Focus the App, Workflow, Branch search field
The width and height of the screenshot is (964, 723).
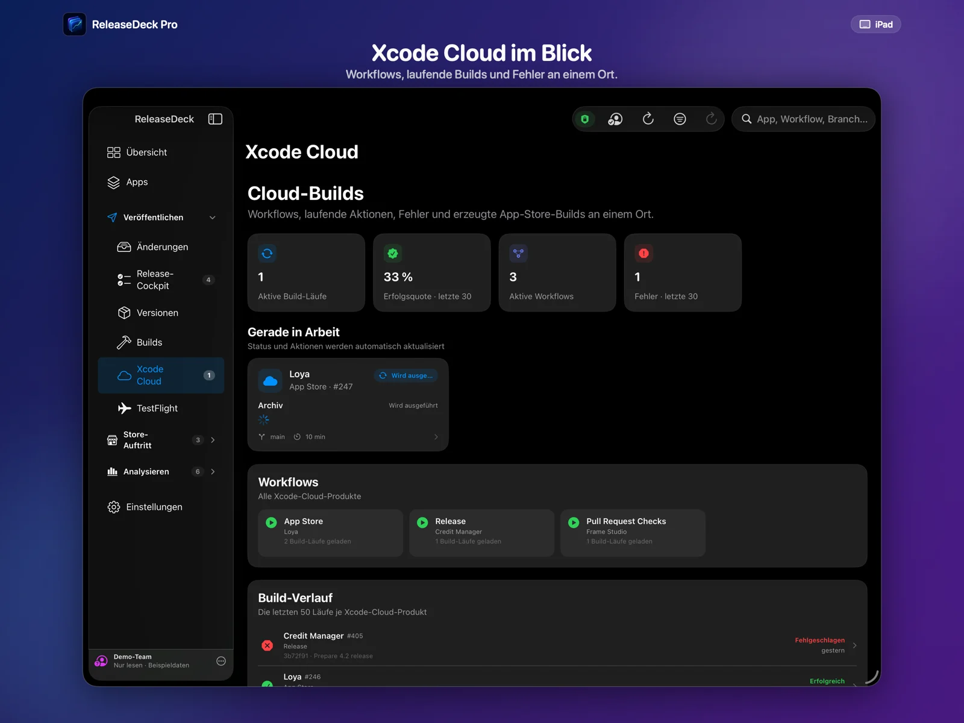(x=803, y=119)
